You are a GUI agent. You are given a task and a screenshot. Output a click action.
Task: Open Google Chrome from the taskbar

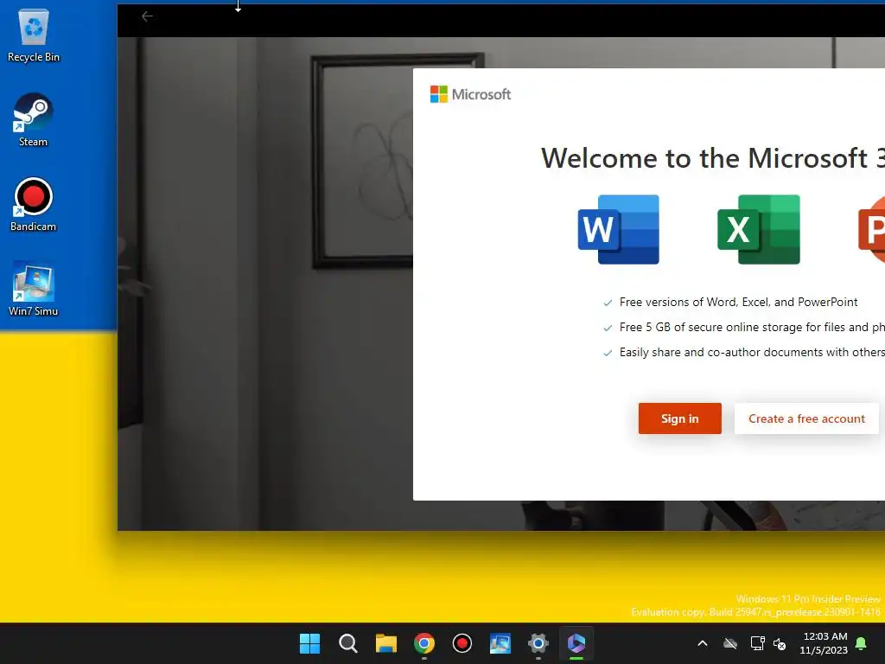pos(423,643)
